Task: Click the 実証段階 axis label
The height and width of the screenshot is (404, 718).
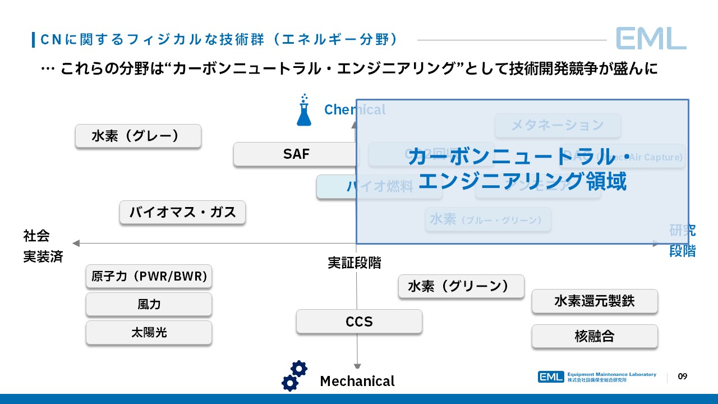Action: coord(354,263)
